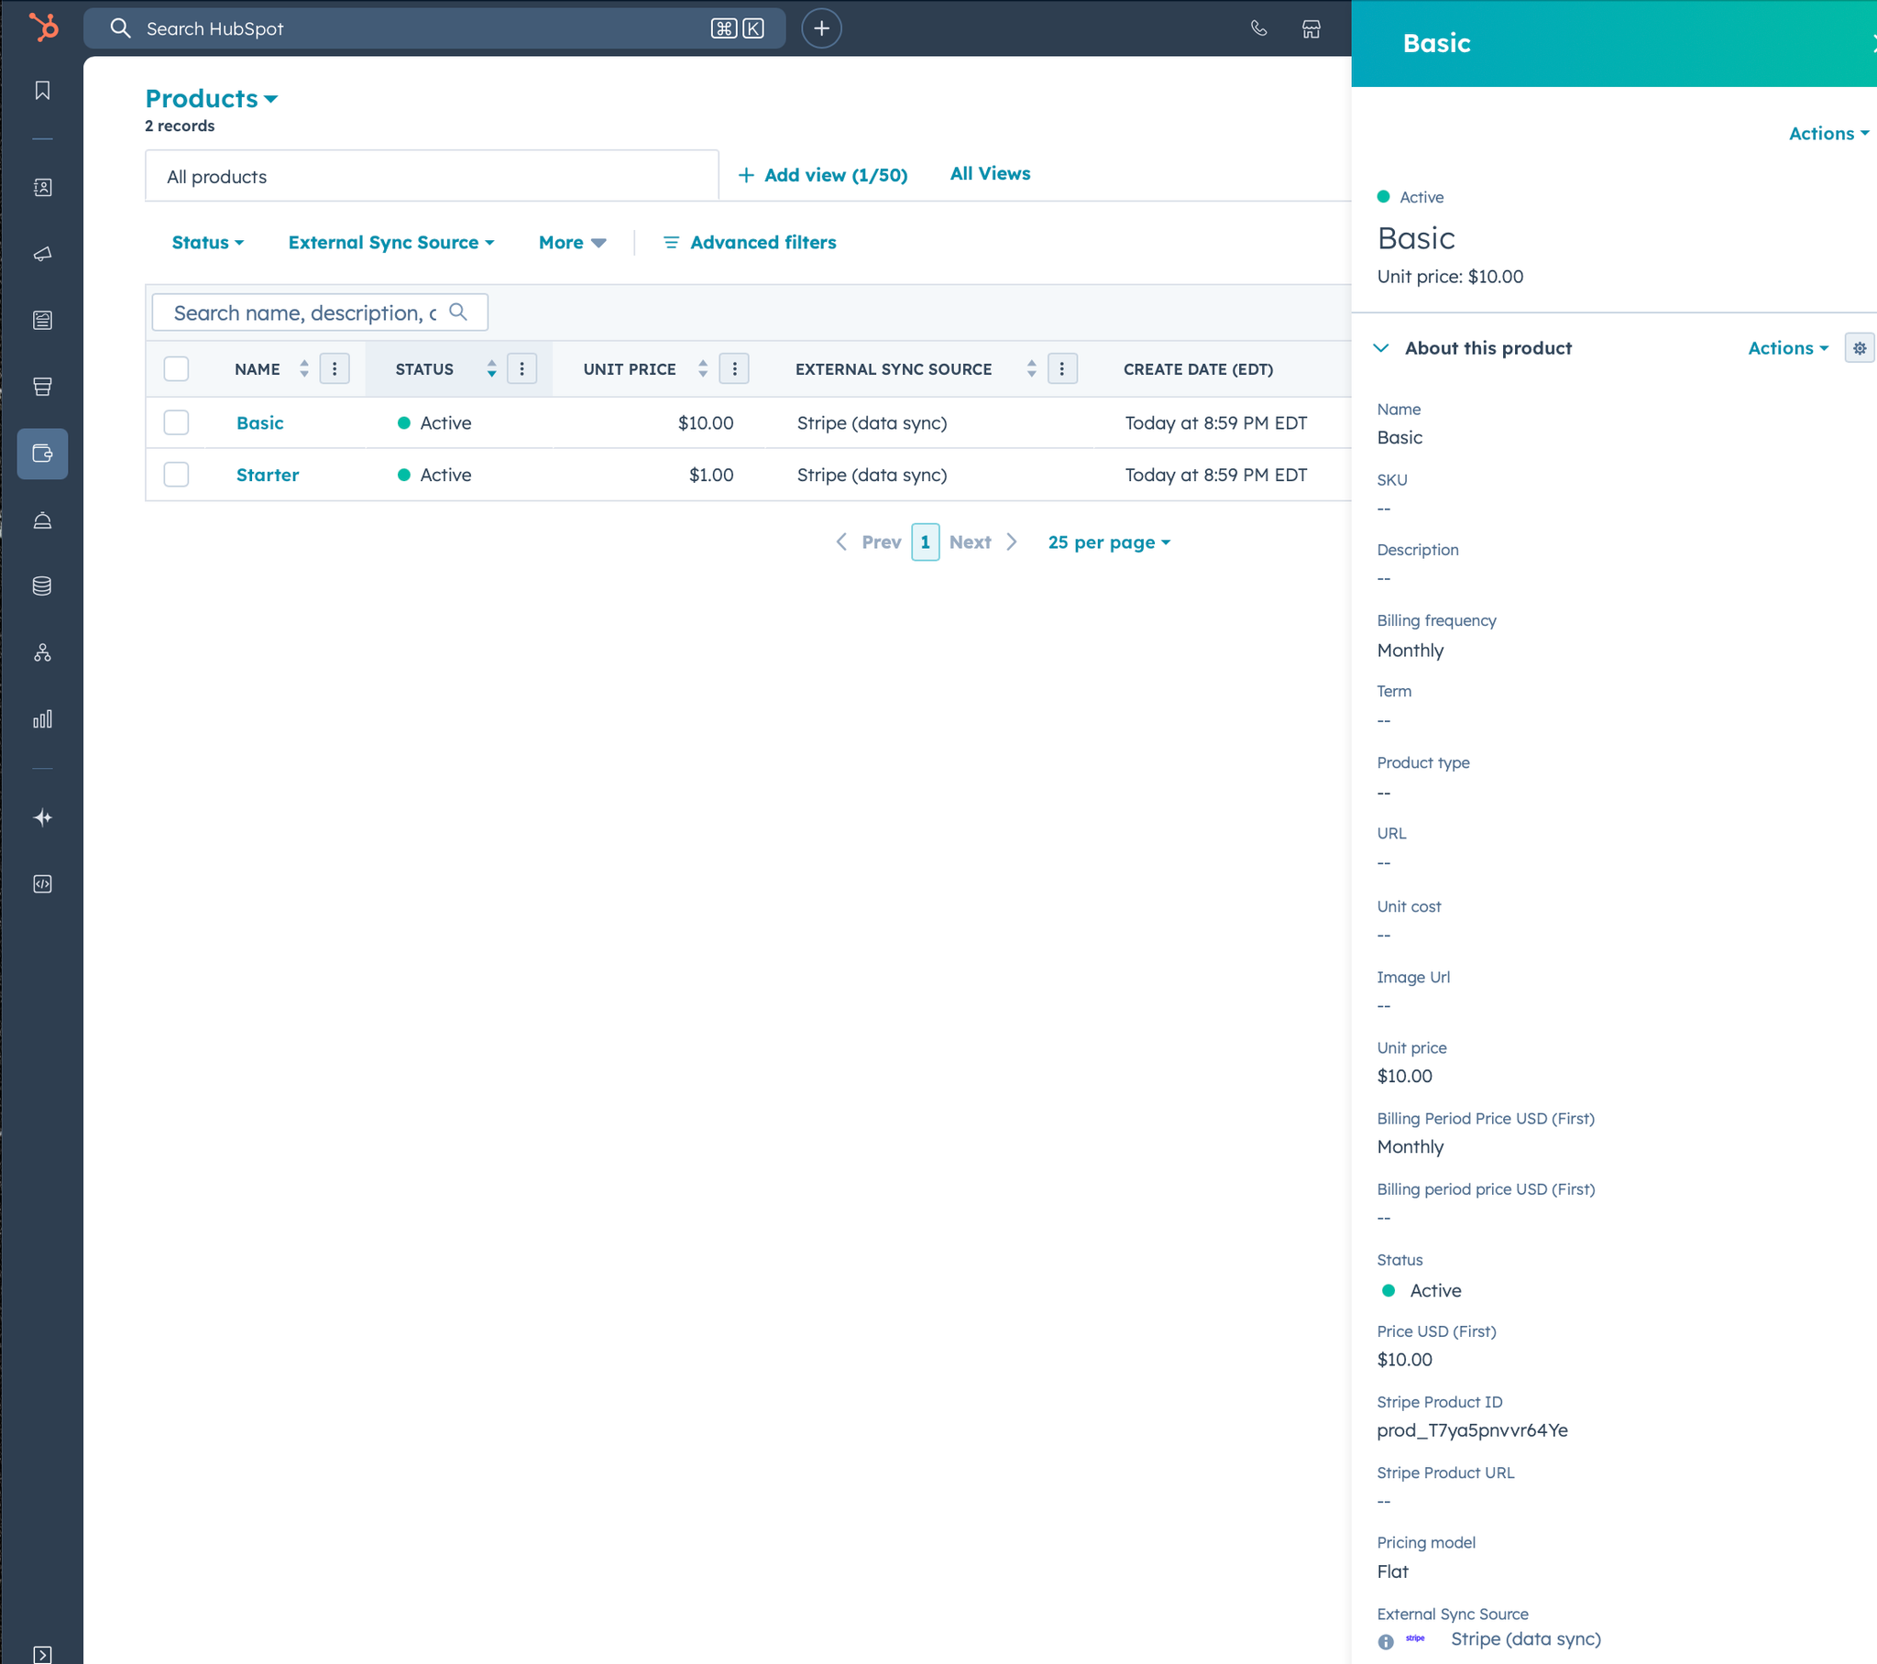Open the bookmarks icon in sidebar

coord(42,90)
